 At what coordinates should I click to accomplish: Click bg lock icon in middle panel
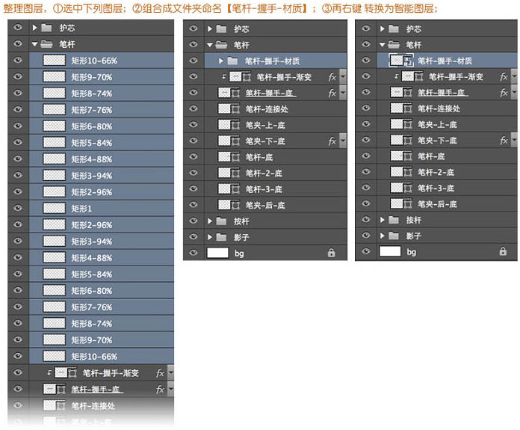[x=331, y=253]
